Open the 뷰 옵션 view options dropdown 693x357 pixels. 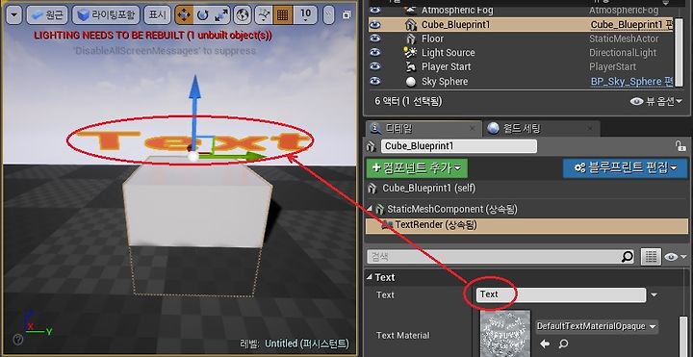(x=656, y=101)
